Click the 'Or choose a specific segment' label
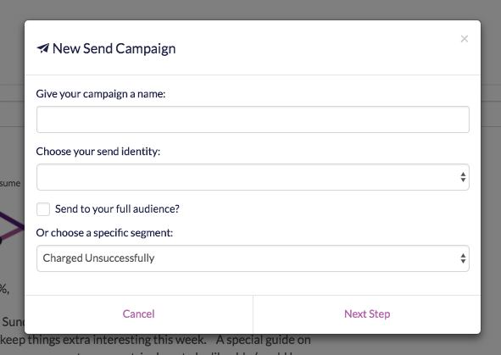This screenshot has height=355, width=501. [x=104, y=233]
